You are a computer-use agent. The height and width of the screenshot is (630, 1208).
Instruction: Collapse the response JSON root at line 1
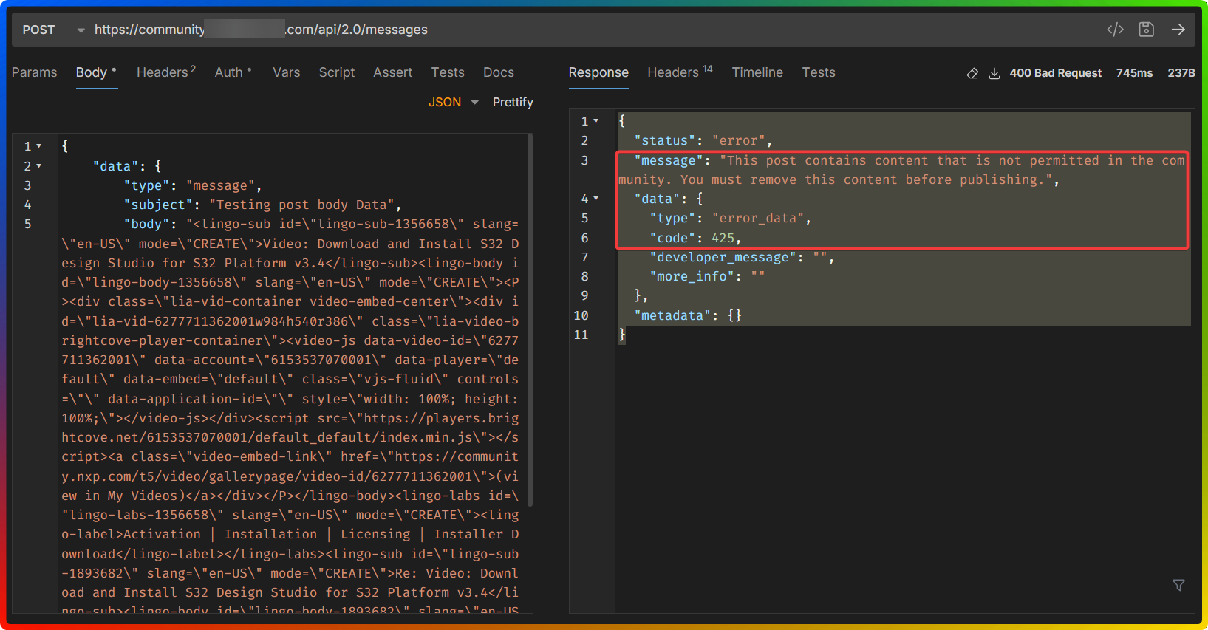596,121
